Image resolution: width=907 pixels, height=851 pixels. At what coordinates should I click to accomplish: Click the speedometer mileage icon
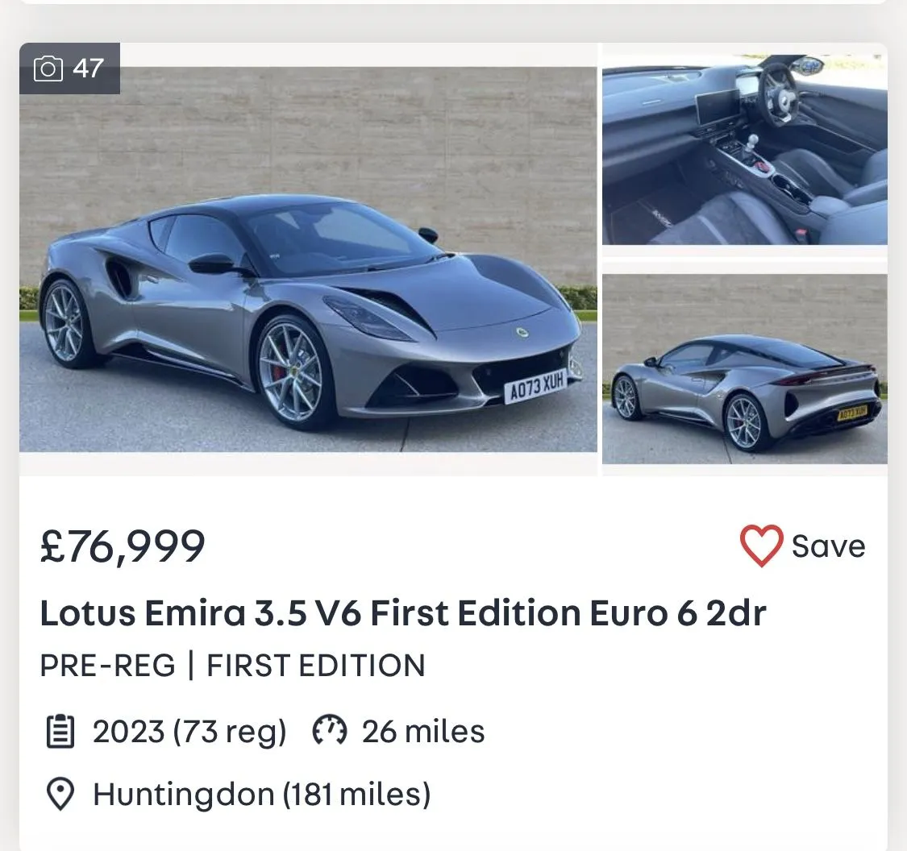[329, 732]
